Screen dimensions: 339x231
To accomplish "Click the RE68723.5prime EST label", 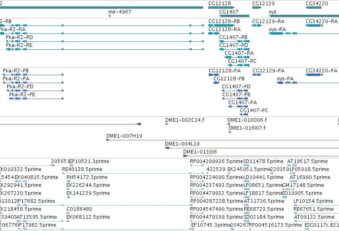I will [264, 209].
